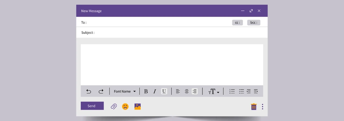The width and height of the screenshot is (344, 121).
Task: Increase the text indent
Action: (249, 91)
